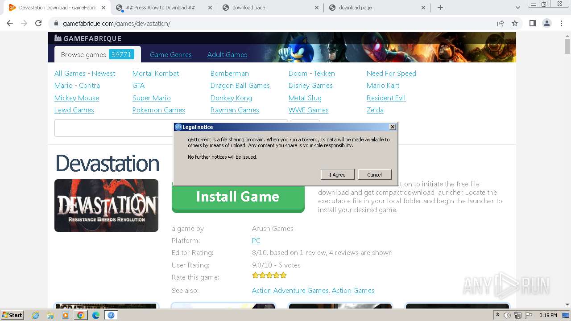
Task: Click the browser forward arrow
Action: coord(24,23)
